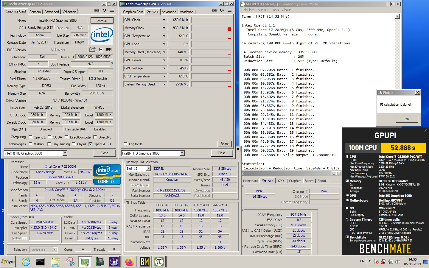
Task: Open Command Prompt from taskbar
Action: pyautogui.click(x=40, y=262)
